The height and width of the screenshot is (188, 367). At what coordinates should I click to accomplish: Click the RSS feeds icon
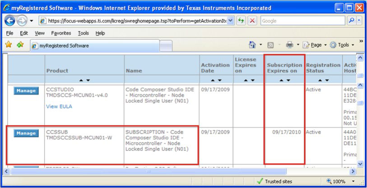(270, 45)
